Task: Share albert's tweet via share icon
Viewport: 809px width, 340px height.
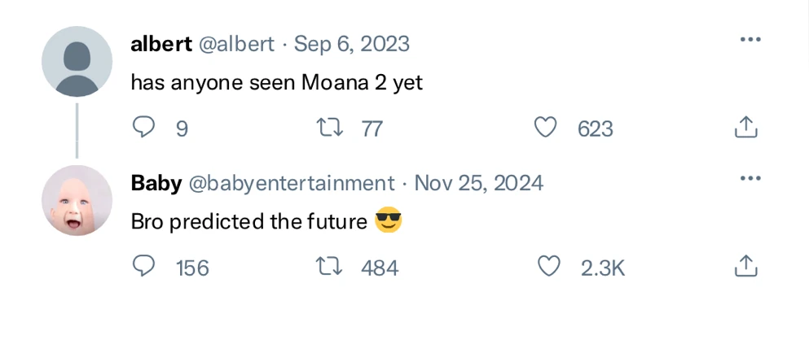Action: click(x=746, y=128)
